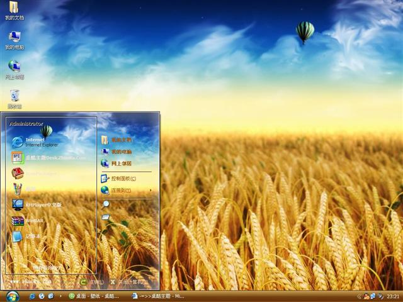This screenshot has height=302, width=403.
Task: Open the 网上邻居 desktop icon
Action: point(14,70)
